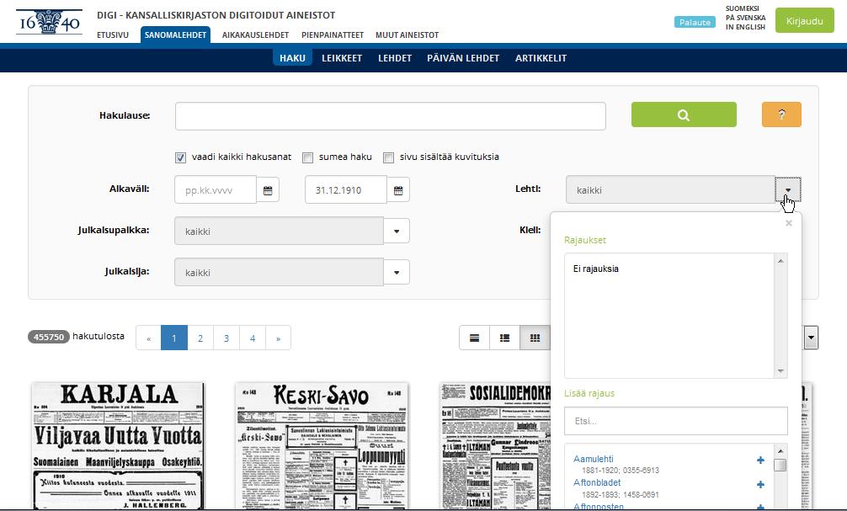The height and width of the screenshot is (511, 847).
Task: Enable 'sumea haku' checkbox
Action: coord(308,157)
